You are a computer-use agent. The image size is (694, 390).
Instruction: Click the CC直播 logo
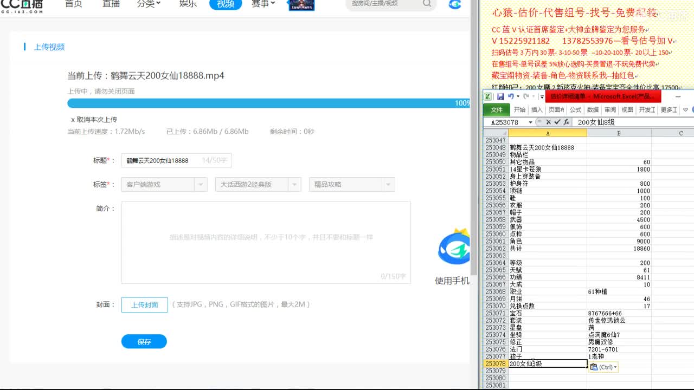(x=21, y=6)
